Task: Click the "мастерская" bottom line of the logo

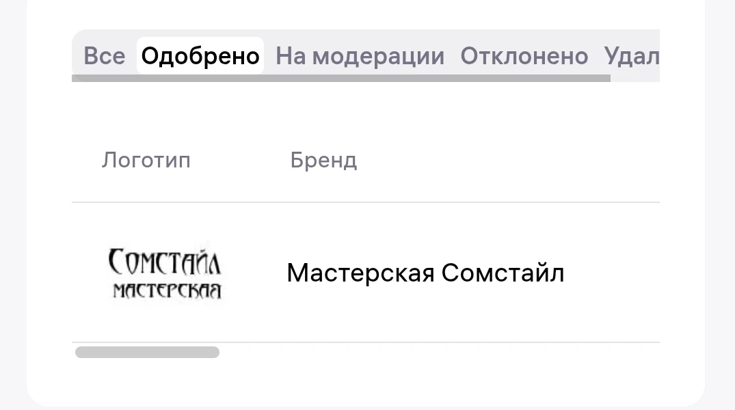Action: point(167,290)
